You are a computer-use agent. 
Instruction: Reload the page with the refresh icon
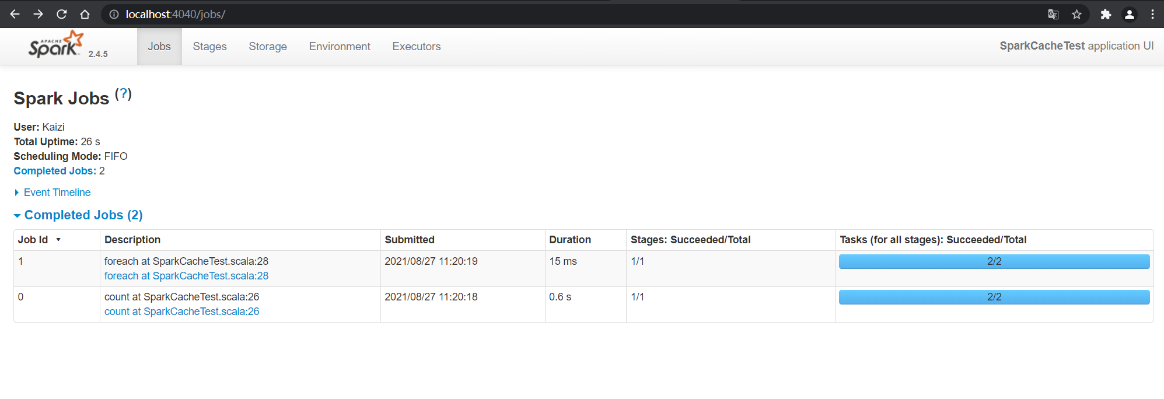coord(61,14)
